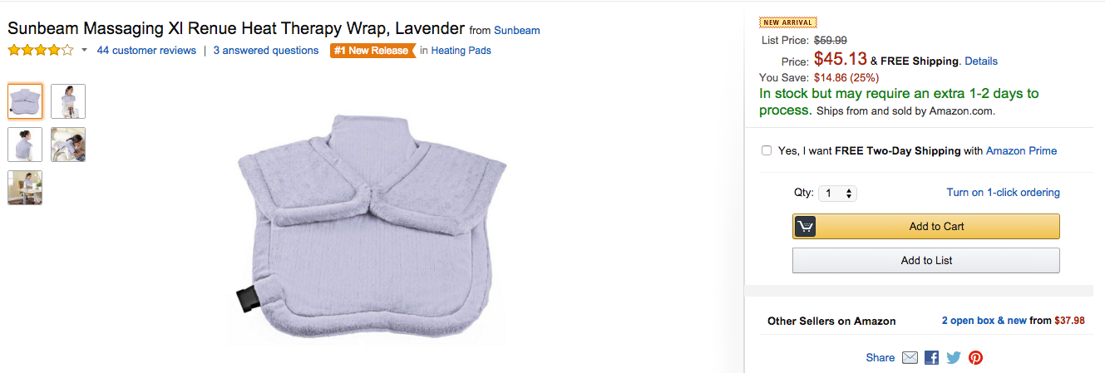The height and width of the screenshot is (373, 1105).
Task: Share on Twitter bird icon
Action: (954, 357)
